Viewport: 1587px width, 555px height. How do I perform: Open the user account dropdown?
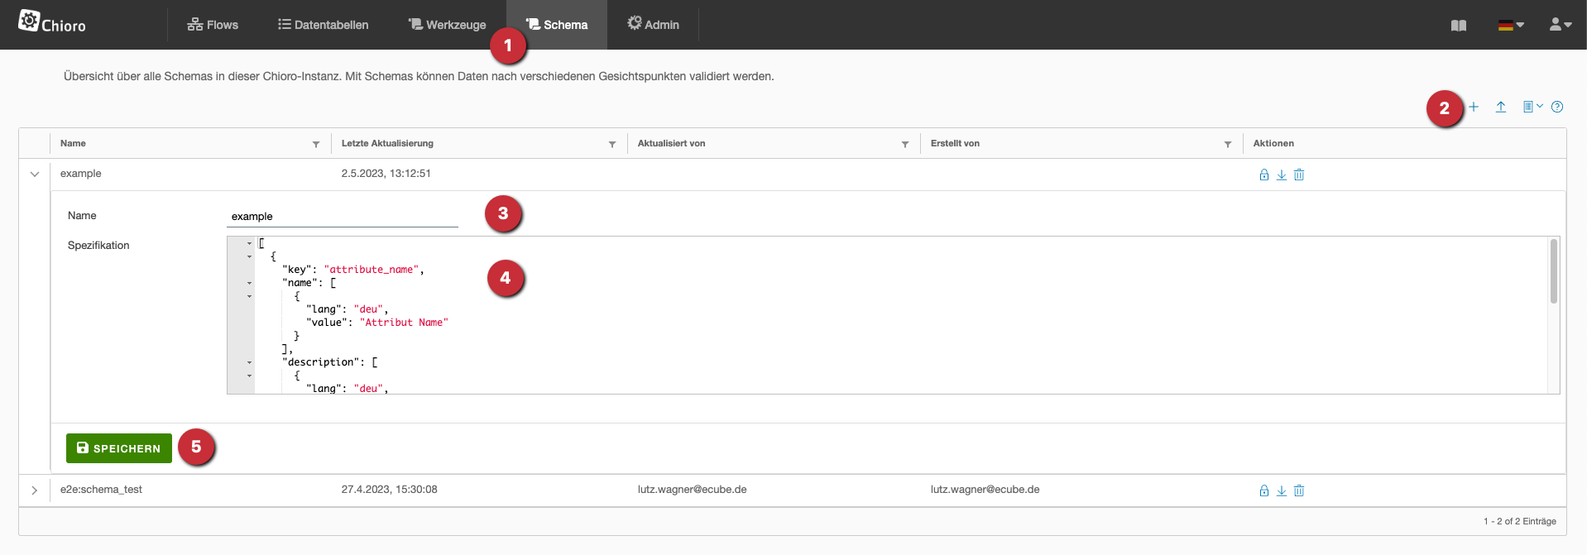(x=1561, y=25)
